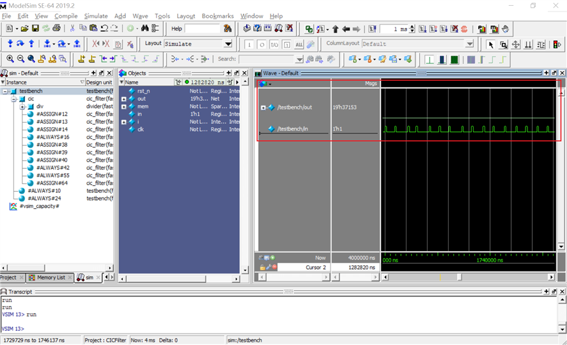567x345 pixels.
Task: Click the zoom/add (+) button on Transcript header
Action: point(547,291)
